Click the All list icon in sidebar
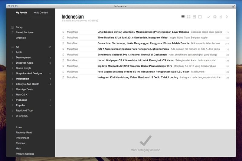 12,47
